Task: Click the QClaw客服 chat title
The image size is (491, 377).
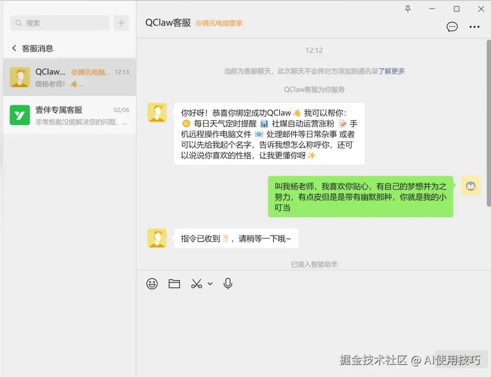Action: click(168, 23)
